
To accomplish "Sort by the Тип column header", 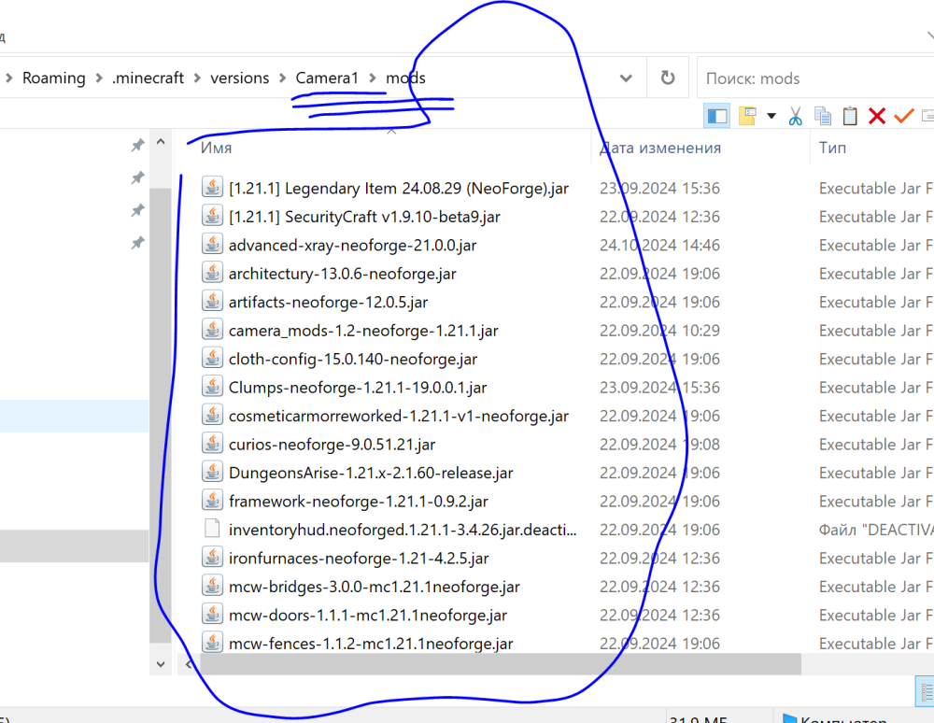I will pyautogui.click(x=832, y=148).
